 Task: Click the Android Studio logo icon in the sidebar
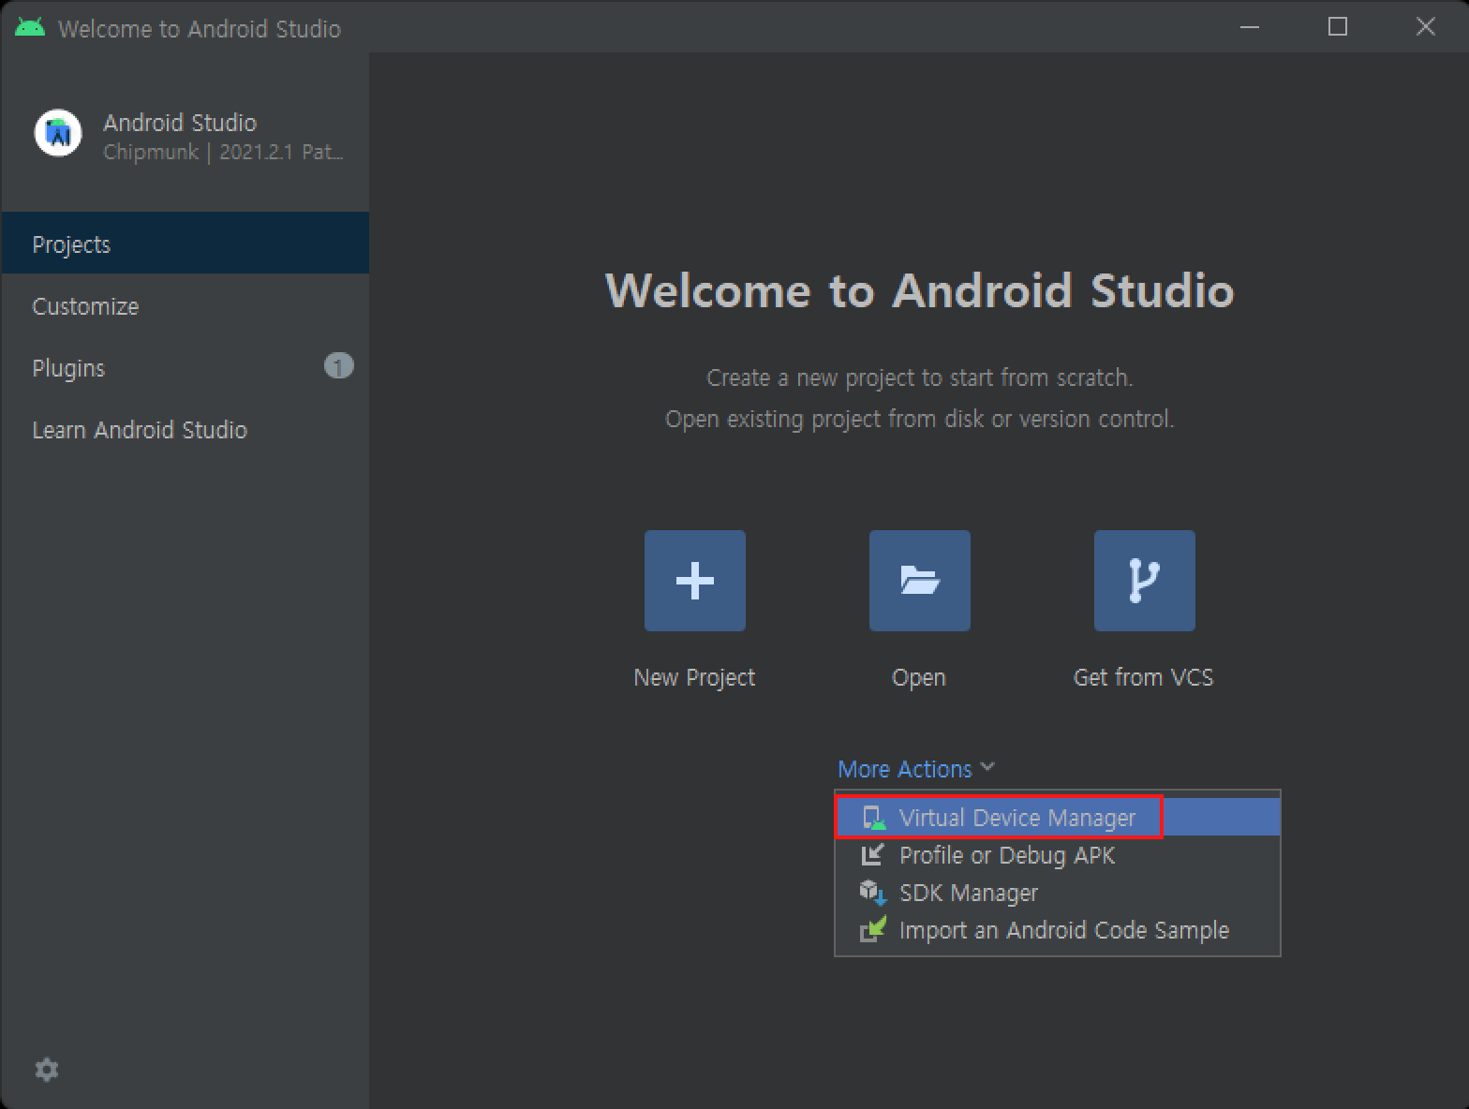click(x=58, y=134)
